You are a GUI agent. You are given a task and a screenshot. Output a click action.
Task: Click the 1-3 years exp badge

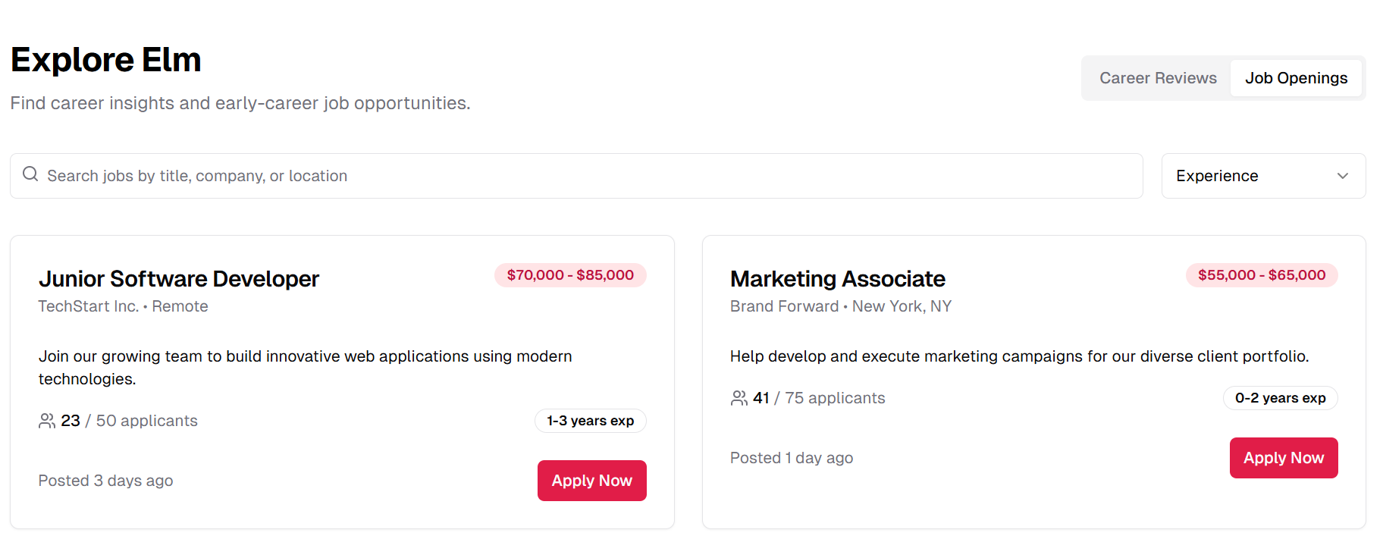[x=590, y=421]
